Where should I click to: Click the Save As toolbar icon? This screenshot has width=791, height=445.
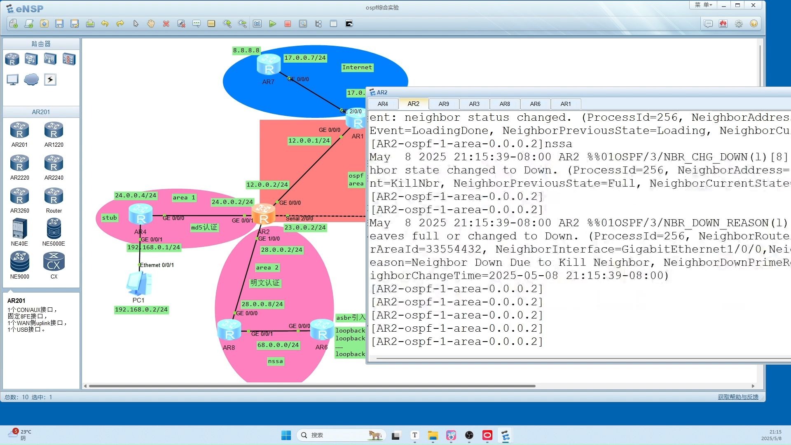[75, 24]
